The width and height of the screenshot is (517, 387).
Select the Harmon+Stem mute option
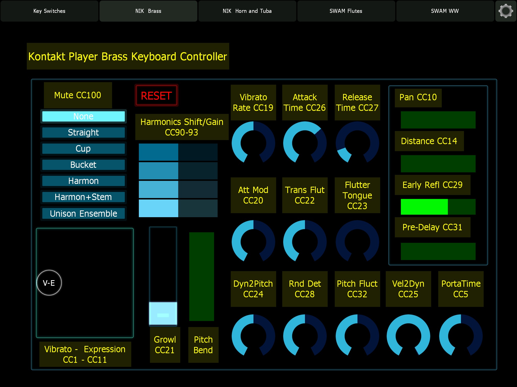pyautogui.click(x=84, y=197)
